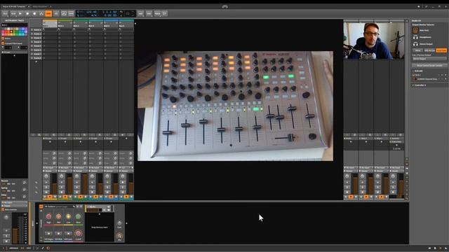Click the Mid knob on the device
Viewport: 449px width, 252px height.
click(x=58, y=216)
